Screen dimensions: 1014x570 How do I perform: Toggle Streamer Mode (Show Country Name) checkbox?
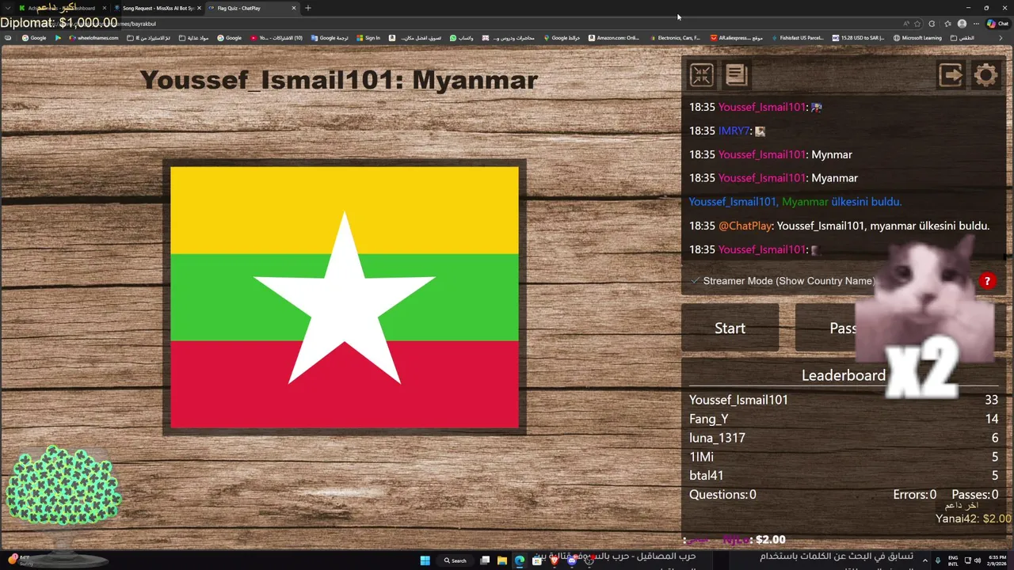695,281
